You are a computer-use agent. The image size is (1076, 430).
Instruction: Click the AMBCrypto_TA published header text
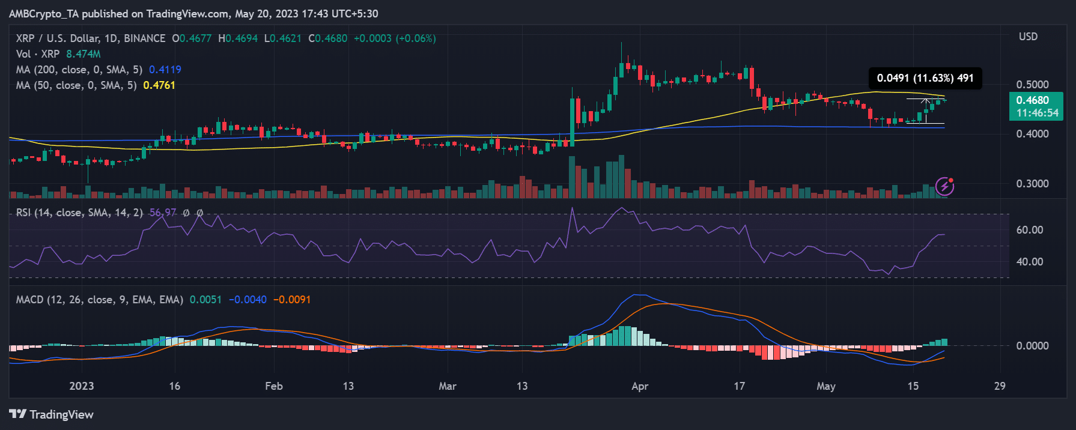click(193, 13)
